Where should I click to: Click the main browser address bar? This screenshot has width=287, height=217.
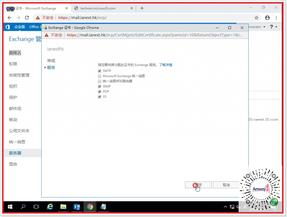pos(154,18)
